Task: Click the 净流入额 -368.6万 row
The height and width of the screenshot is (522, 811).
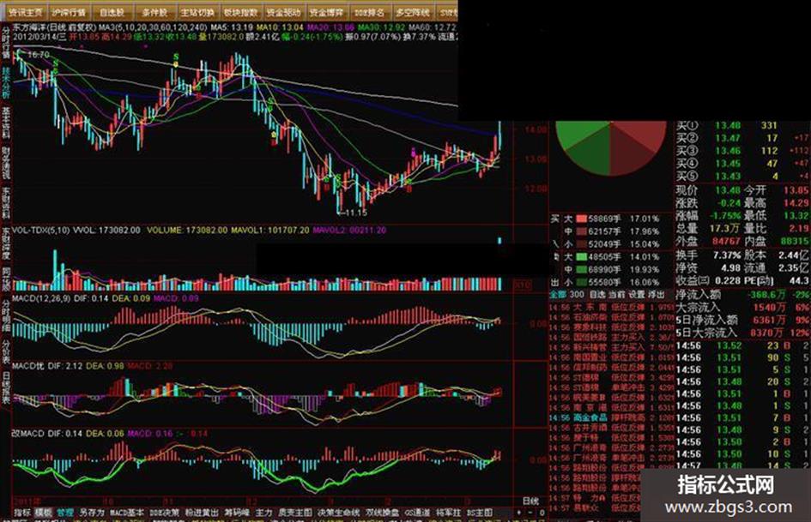Action: pos(742,295)
